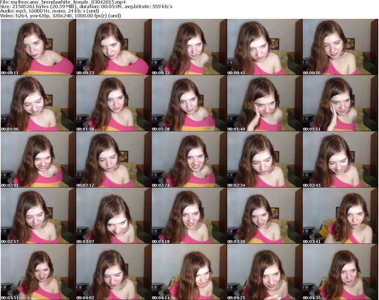379x300 pixels.
Task: Open the last thumbnail at 00:04:35
Action: tap(340, 272)
